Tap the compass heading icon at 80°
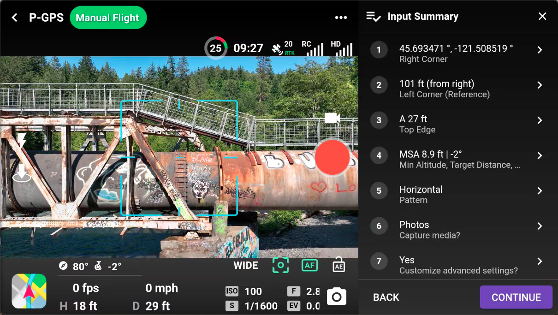Image resolution: width=558 pixels, height=315 pixels. tap(63, 266)
